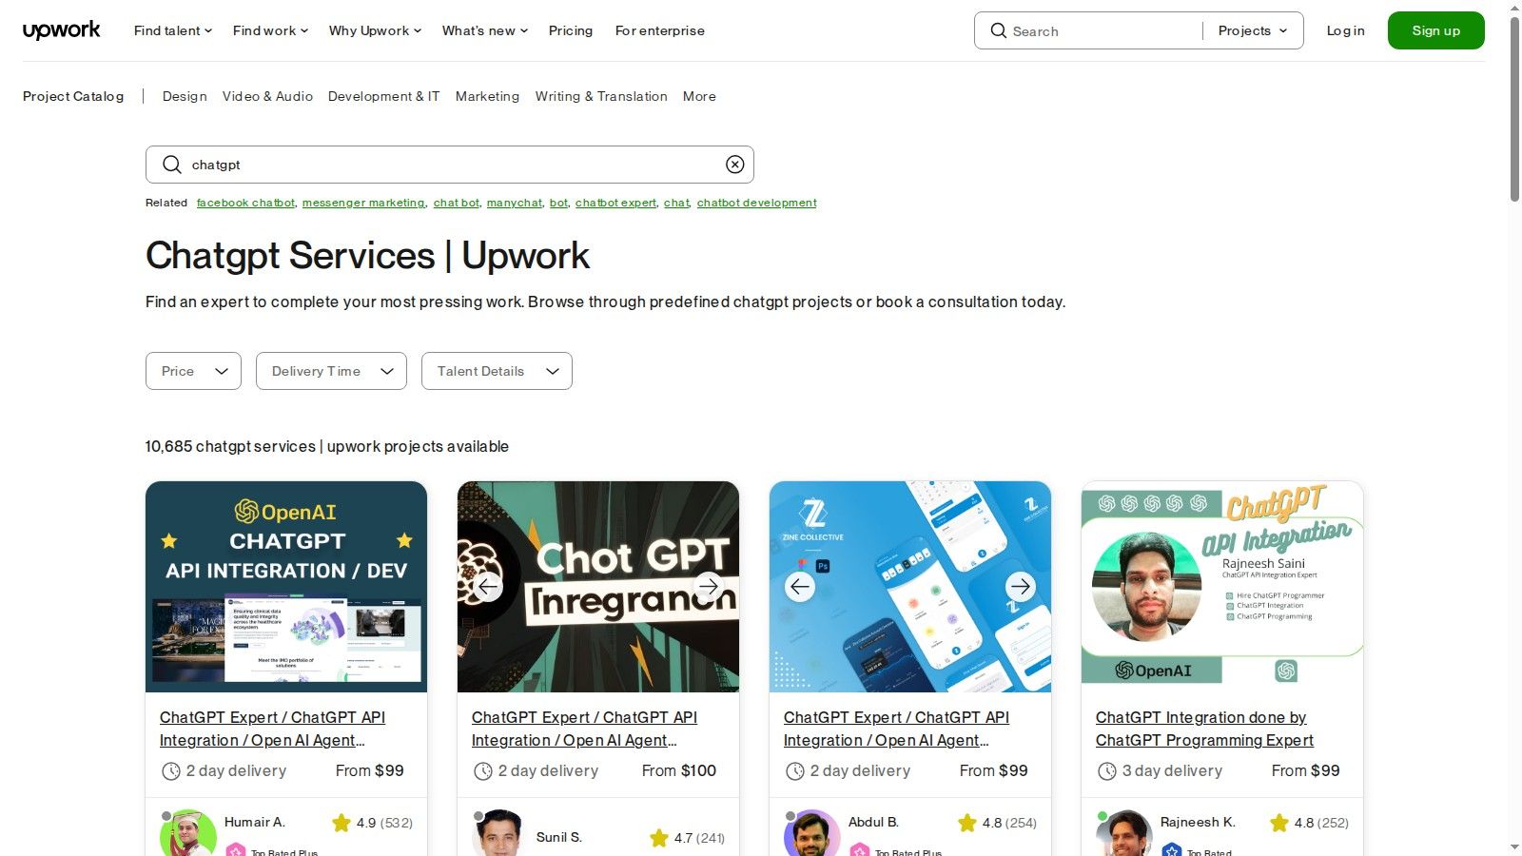This screenshot has height=856, width=1522.
Task: Open the Delivery Time filter
Action: pyautogui.click(x=330, y=371)
